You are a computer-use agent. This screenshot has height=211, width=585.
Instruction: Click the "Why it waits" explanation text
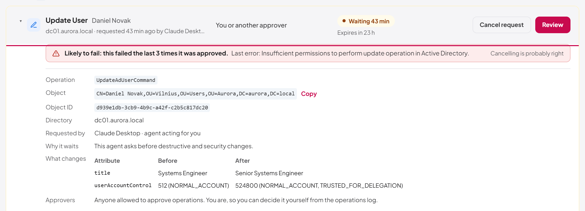point(174,146)
